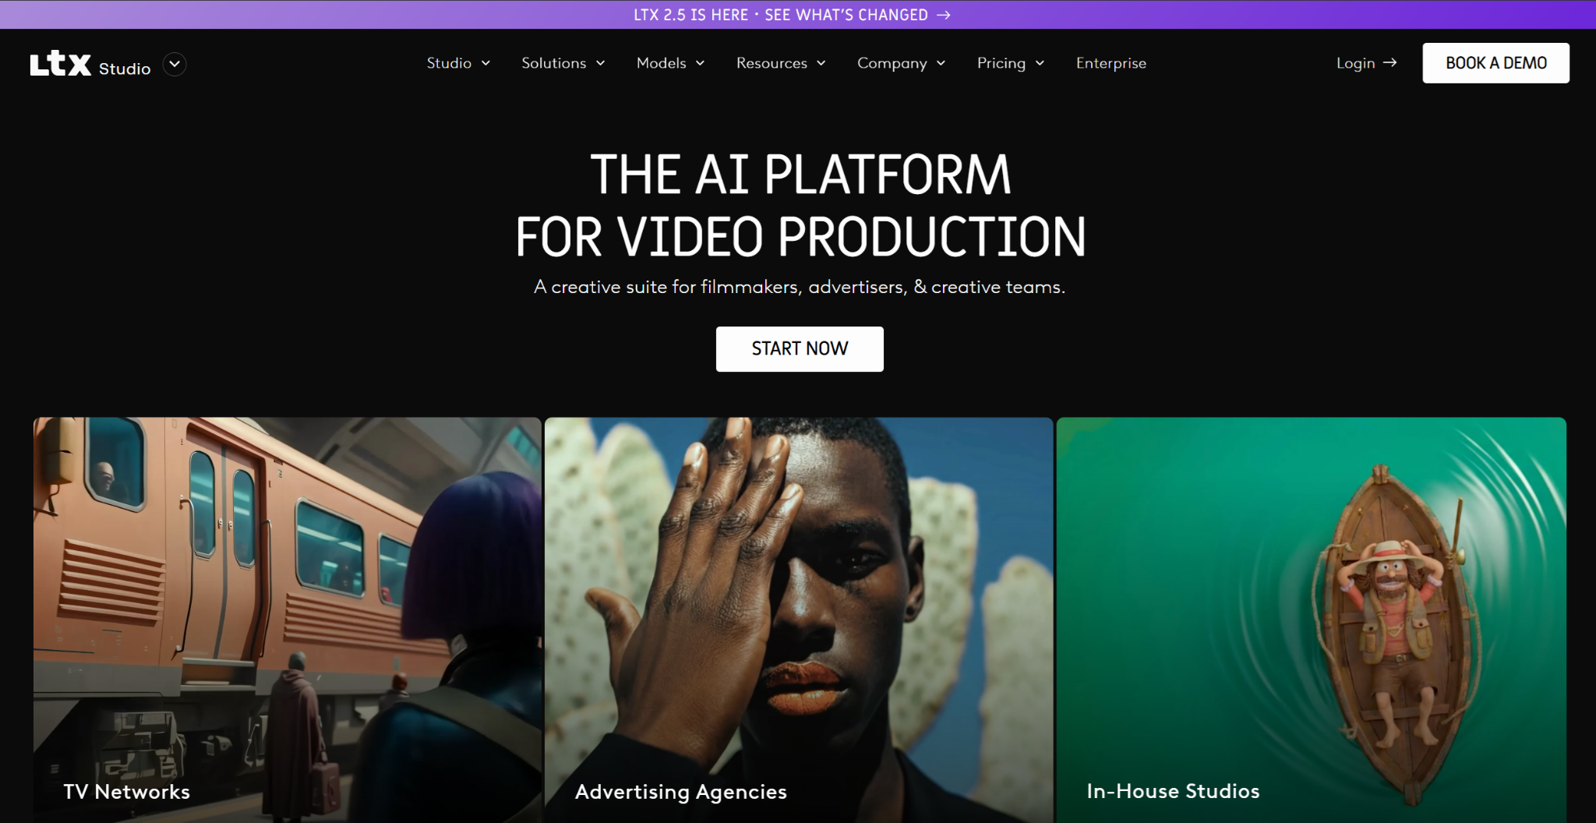
Task: Open the Resources navigation menu
Action: [x=781, y=63]
